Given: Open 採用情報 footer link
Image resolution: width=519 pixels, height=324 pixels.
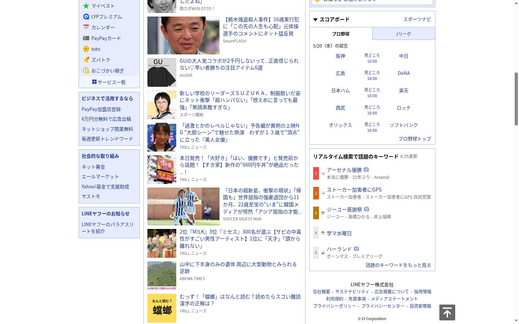Looking at the screenshot, I should point(423,292).
